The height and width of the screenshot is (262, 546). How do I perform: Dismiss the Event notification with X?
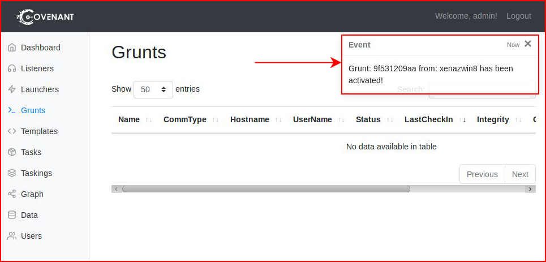pos(528,44)
